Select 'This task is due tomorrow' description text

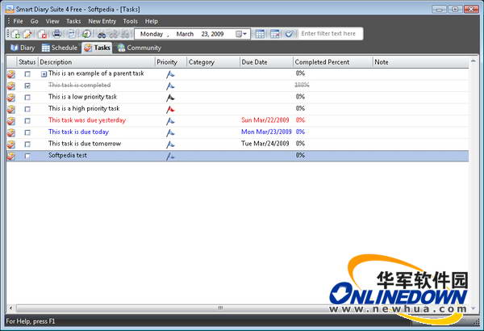point(85,144)
